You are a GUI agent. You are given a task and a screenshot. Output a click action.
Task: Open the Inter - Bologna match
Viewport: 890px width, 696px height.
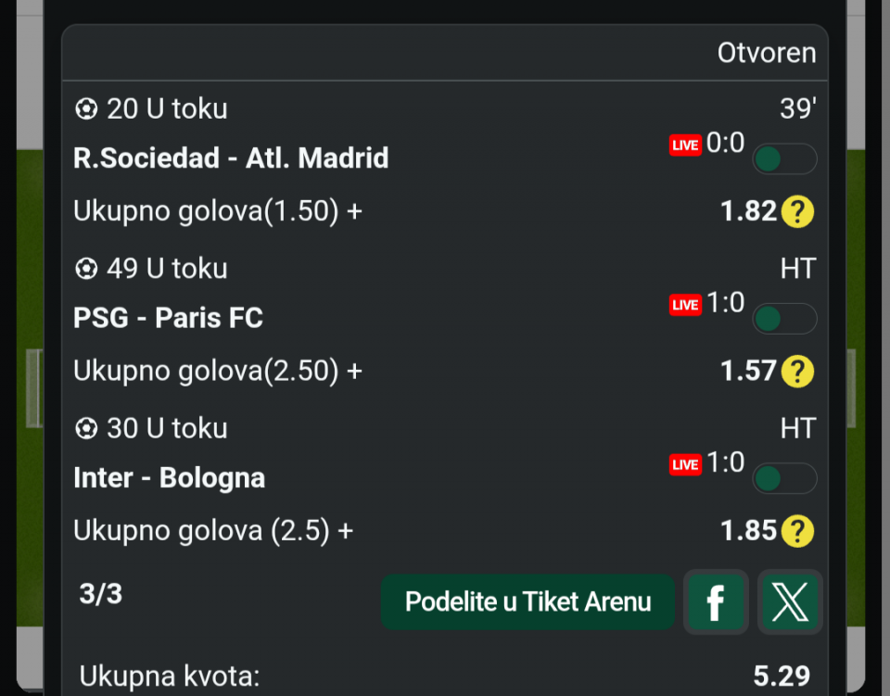170,477
